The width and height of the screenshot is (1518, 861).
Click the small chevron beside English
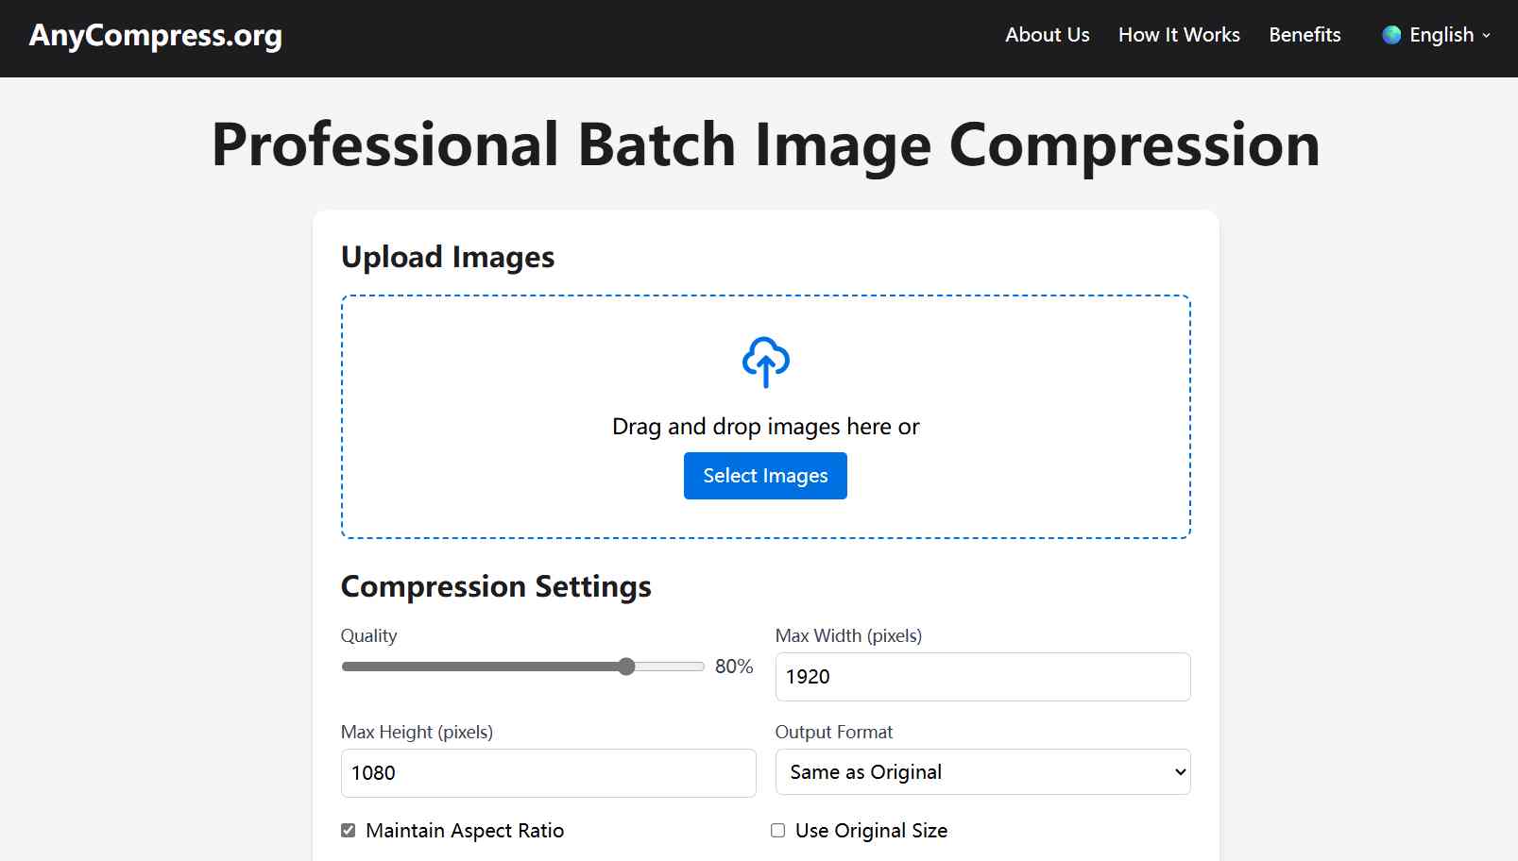click(1487, 36)
